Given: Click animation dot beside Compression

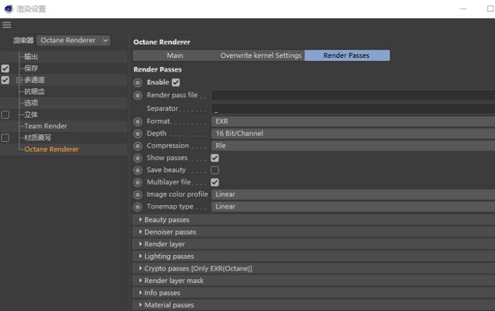Looking at the screenshot, I should pos(138,146).
